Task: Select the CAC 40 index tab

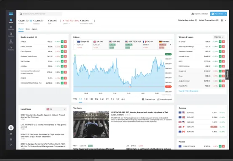Action: click(150, 45)
